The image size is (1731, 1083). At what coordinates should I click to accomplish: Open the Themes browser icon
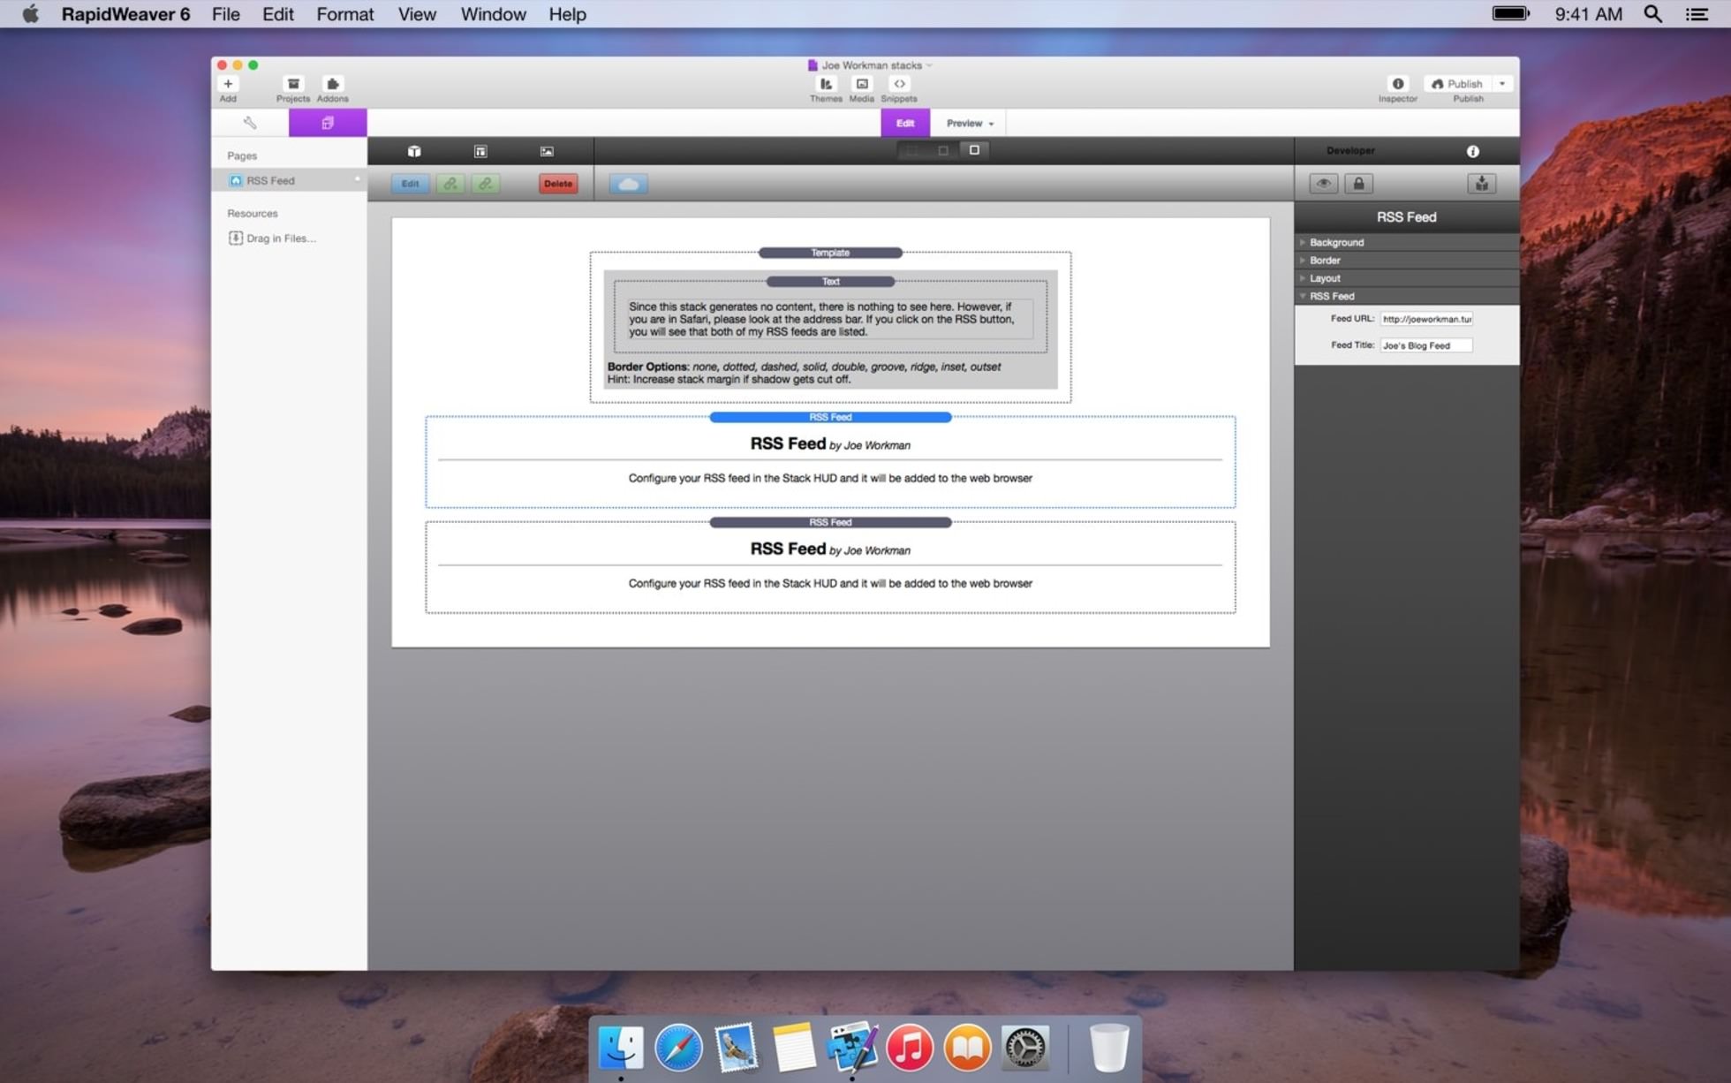(826, 84)
